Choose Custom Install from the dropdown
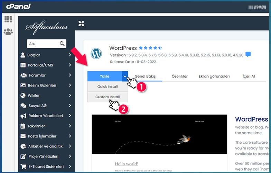The image size is (271, 173). tap(108, 97)
